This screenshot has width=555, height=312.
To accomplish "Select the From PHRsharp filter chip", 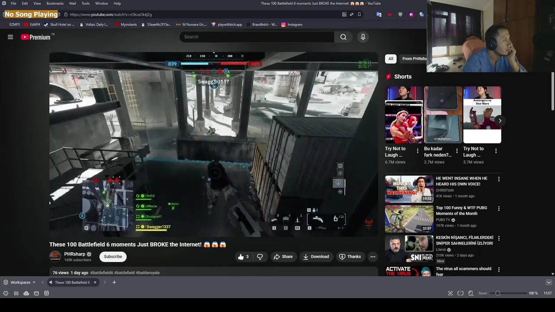I will coord(414,58).
